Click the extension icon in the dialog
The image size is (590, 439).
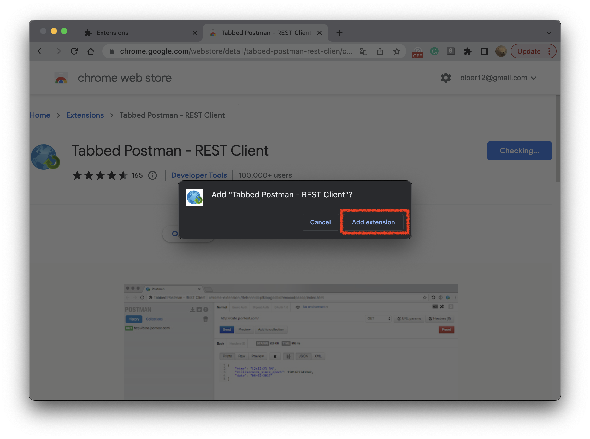click(194, 197)
